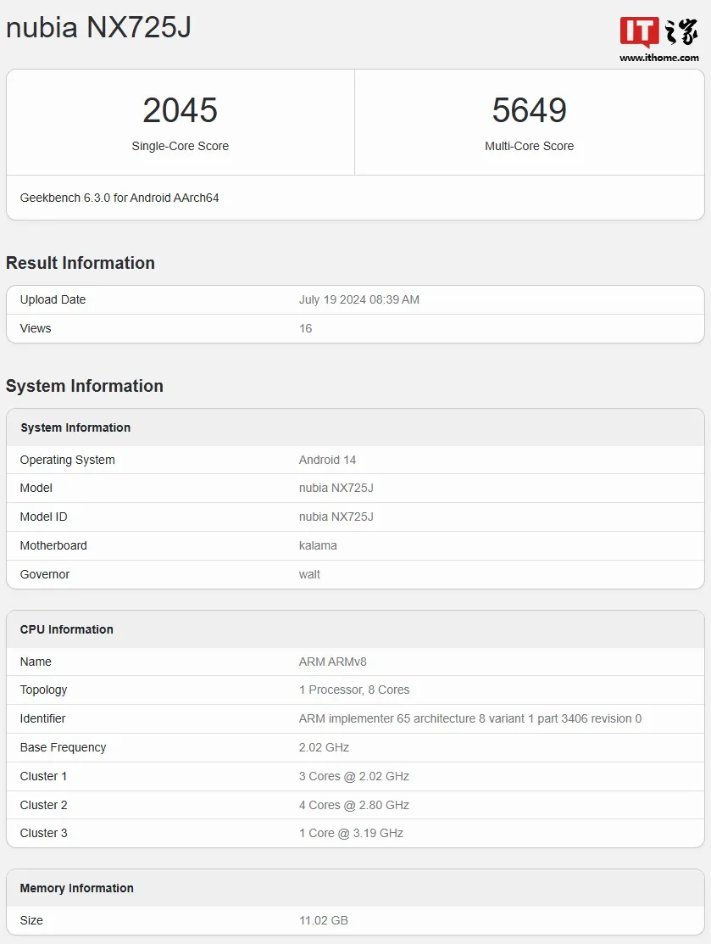Viewport: 711px width, 944px height.
Task: Click the "Governor" row label
Action: point(45,575)
